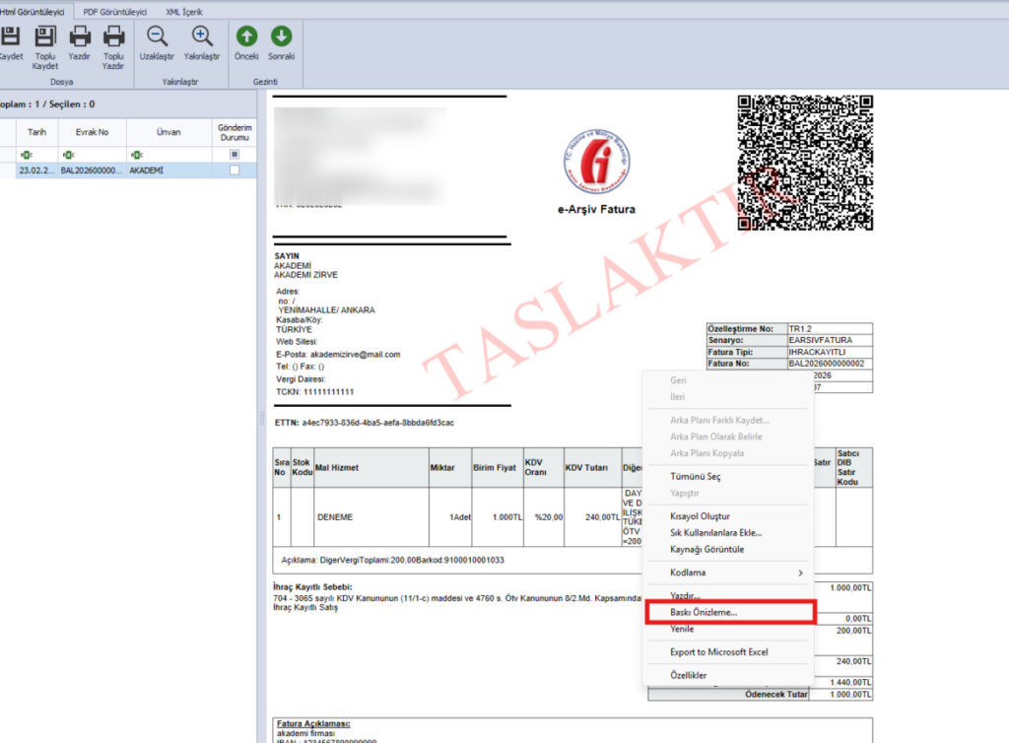Image resolution: width=1009 pixels, height=743 pixels.
Task: Click the Yazdır printer icon
Action: tap(80, 36)
